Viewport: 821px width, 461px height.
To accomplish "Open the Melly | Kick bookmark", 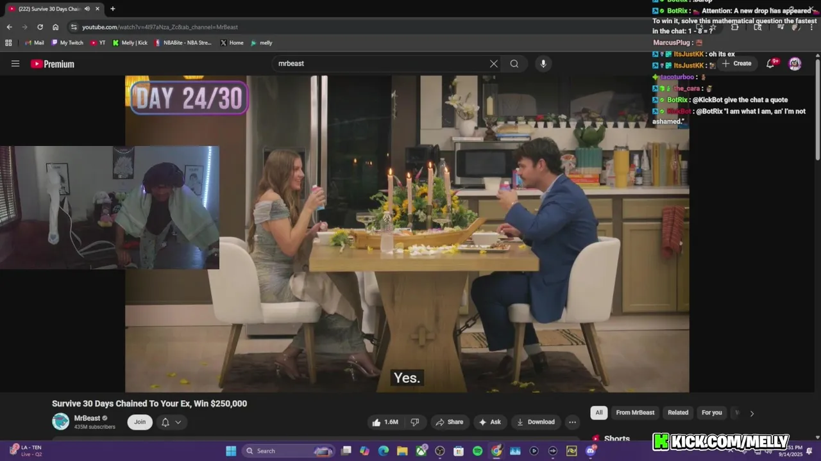I will [130, 43].
